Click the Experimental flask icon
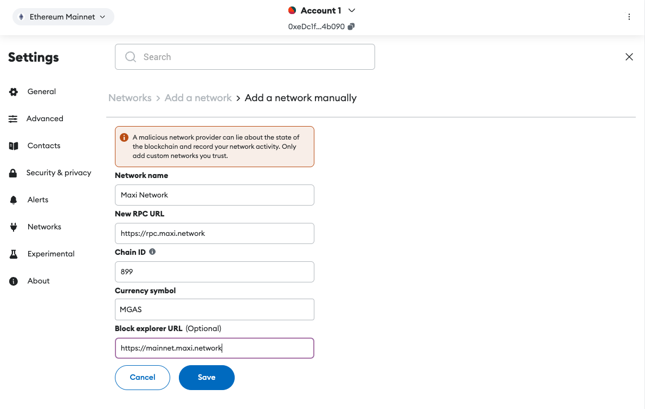Image resolution: width=645 pixels, height=409 pixels. coord(14,254)
